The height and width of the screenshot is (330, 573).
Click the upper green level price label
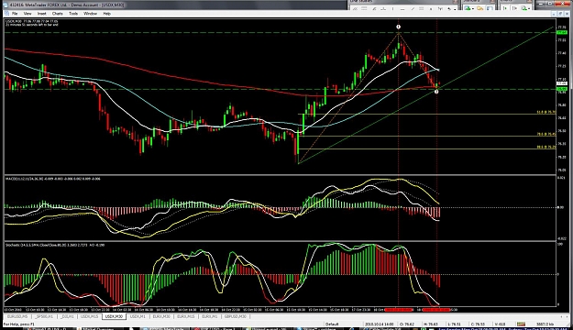tap(561, 32)
